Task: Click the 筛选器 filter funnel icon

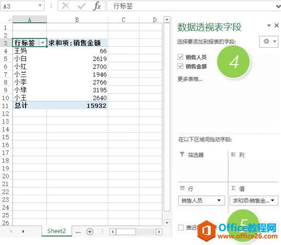Action: click(182, 154)
